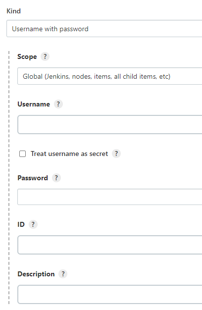Click into the Password input box
202x310 pixels.
(110, 197)
